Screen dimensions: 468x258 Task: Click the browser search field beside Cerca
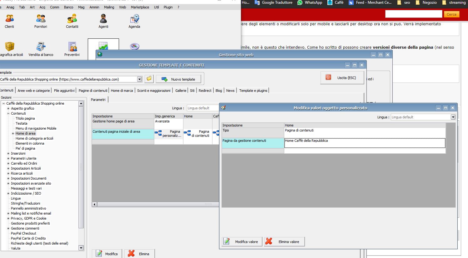(414, 14)
